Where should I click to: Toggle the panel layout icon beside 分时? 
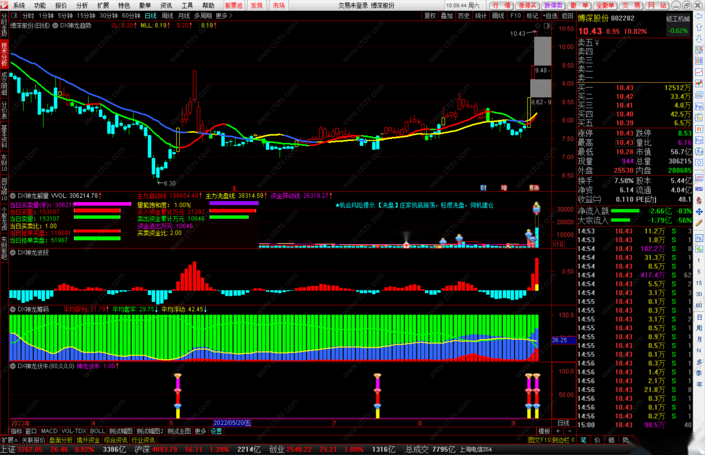14,16
